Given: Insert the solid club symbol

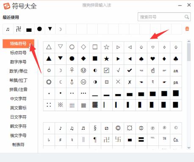Looking at the screenshot, I should [176, 59].
